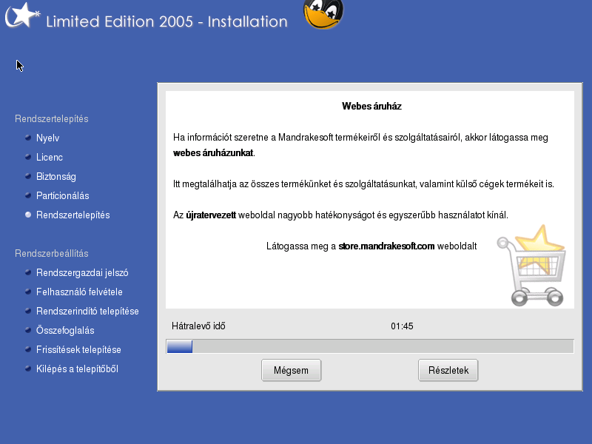
Task: Click the Limited Edition 2005 - Installation title
Action: point(166,21)
